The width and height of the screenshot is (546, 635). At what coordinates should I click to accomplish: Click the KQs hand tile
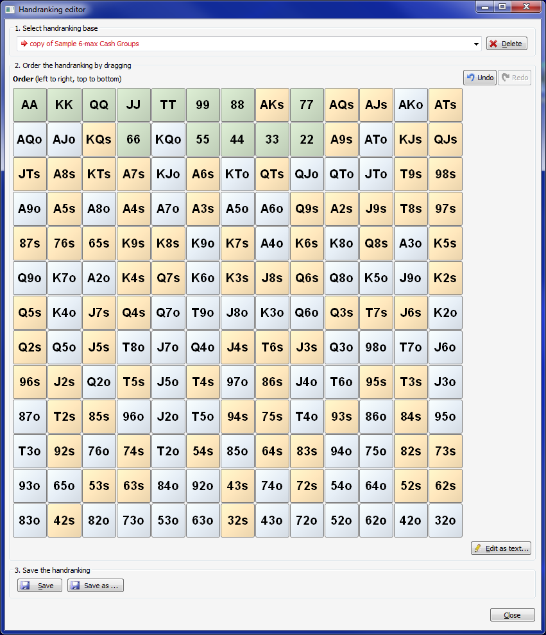pos(99,139)
